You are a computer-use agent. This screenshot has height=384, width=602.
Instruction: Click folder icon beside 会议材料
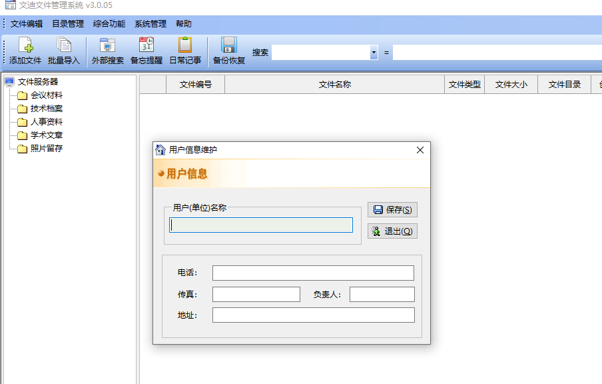tap(22, 95)
